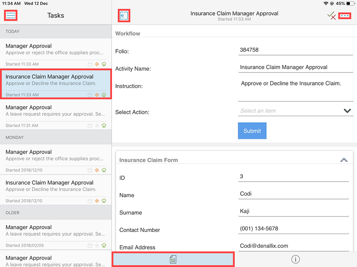
Task: Collapse the Insurance Claim Form section
Action: tap(344, 160)
